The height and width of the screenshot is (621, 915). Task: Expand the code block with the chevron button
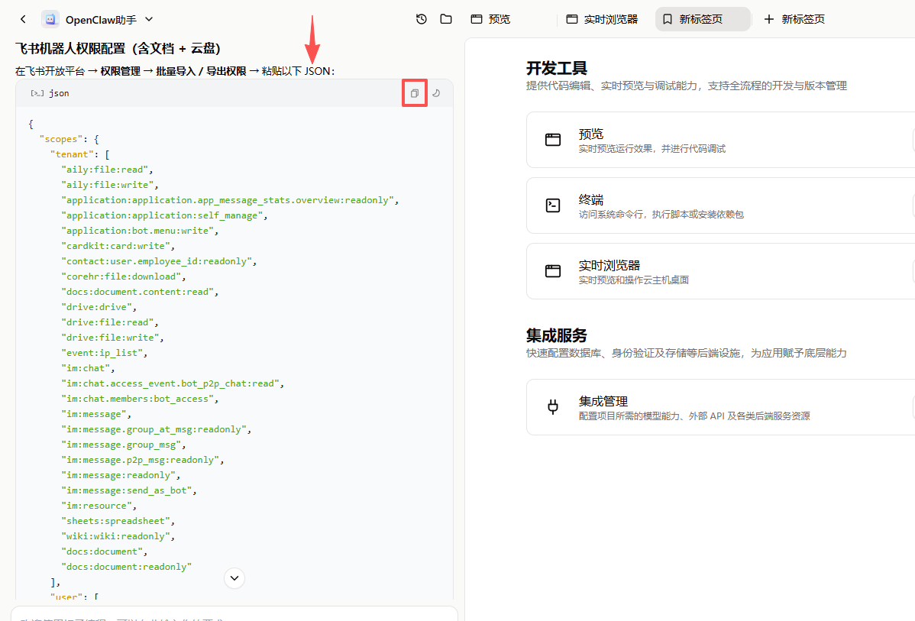234,578
